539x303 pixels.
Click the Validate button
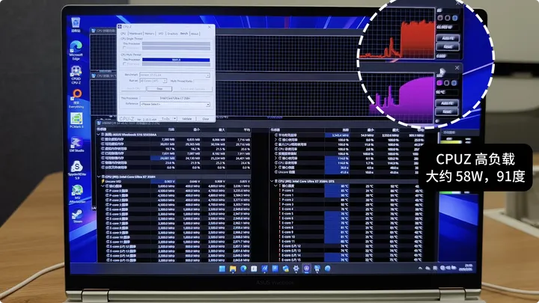pyautogui.click(x=186, y=118)
